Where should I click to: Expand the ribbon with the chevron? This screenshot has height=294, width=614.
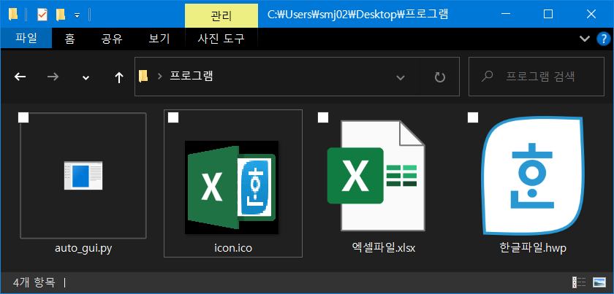point(584,39)
